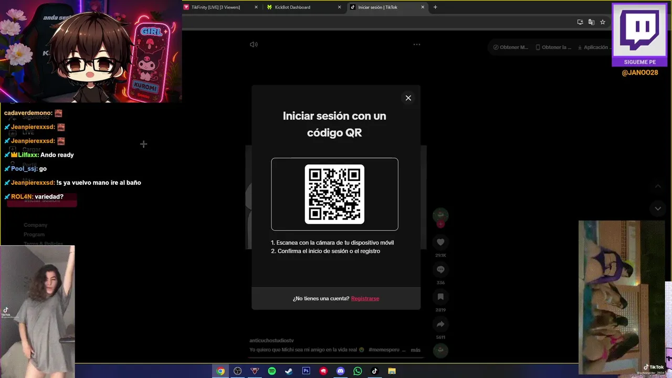This screenshot has width=672, height=378.
Task: Share video with the arrow icon
Action: (x=440, y=324)
